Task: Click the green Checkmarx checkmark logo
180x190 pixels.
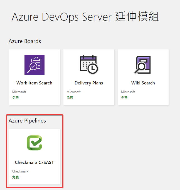Action: point(34,143)
